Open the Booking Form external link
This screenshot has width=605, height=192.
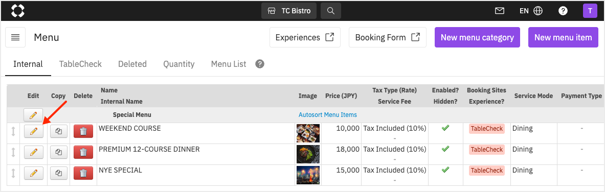point(387,37)
